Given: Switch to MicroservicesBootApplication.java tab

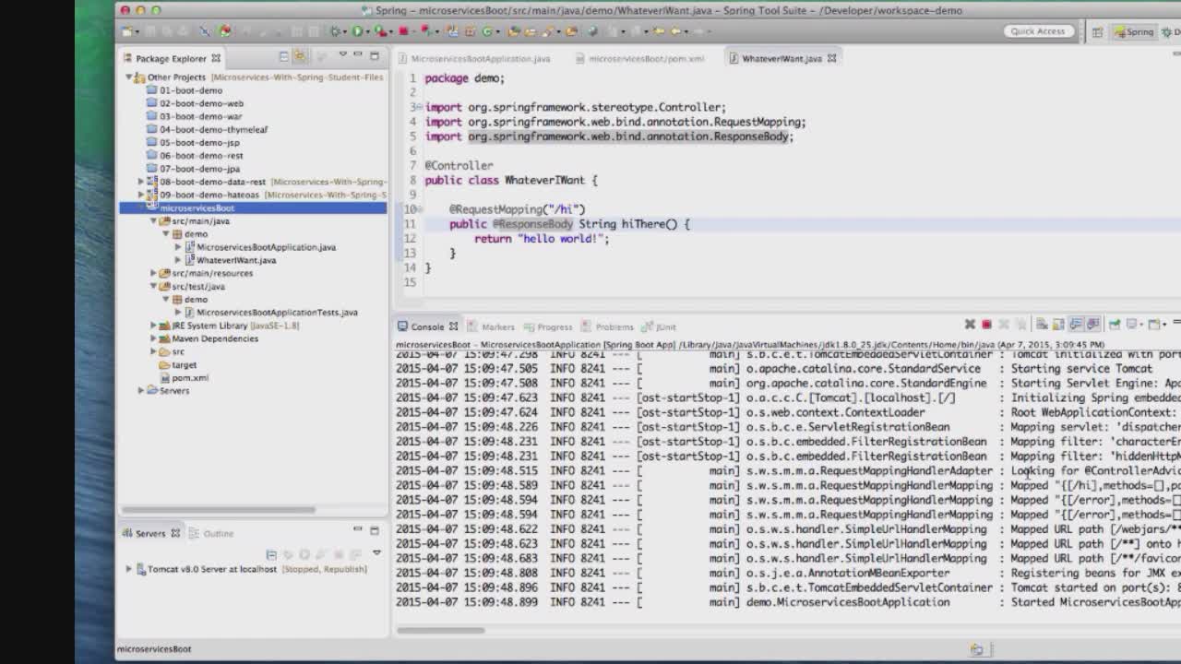Looking at the screenshot, I should tap(480, 58).
